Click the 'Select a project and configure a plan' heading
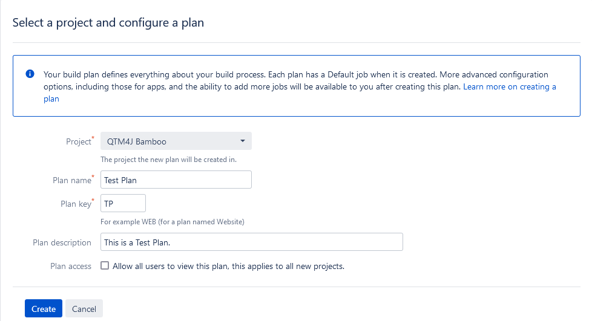 (x=108, y=23)
